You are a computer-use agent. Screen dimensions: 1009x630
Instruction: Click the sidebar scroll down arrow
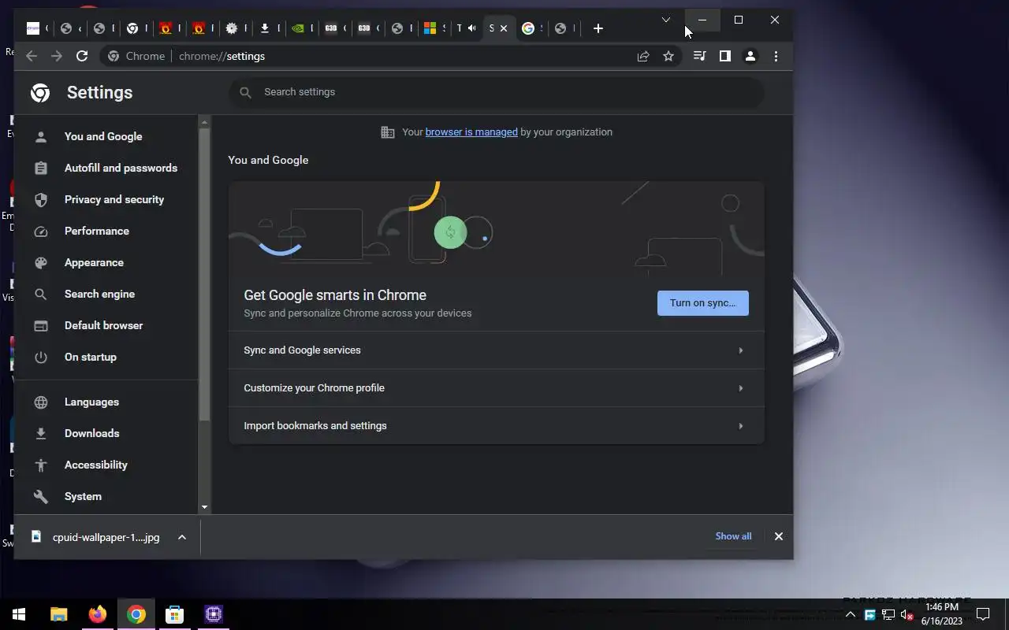205,508
